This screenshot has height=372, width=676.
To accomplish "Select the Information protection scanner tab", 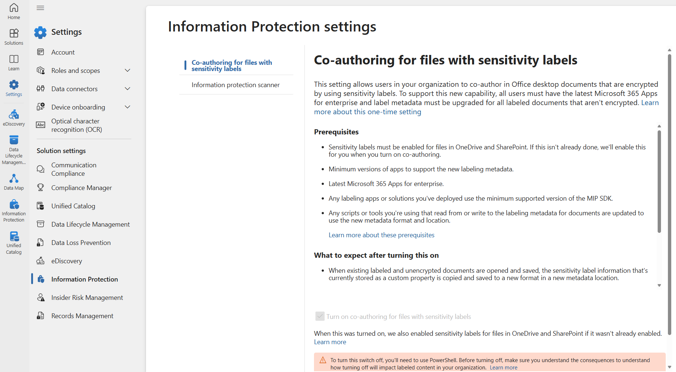I will click(235, 85).
